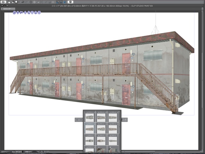This screenshot has width=205, height=154.
Task: Collapse the 3D object launcher chevrons
Action: click(x=126, y=120)
